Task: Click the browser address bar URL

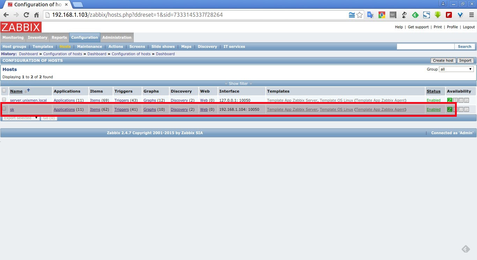Action: click(137, 15)
